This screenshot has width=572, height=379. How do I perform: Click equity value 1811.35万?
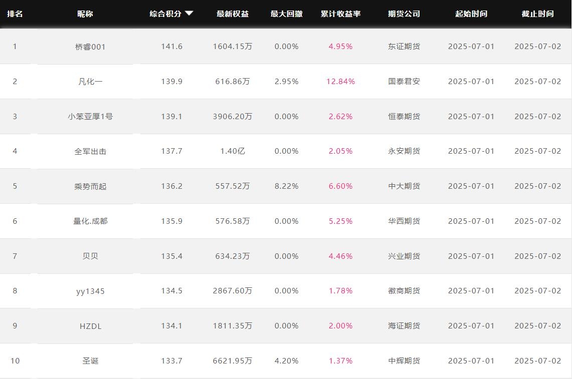click(233, 326)
